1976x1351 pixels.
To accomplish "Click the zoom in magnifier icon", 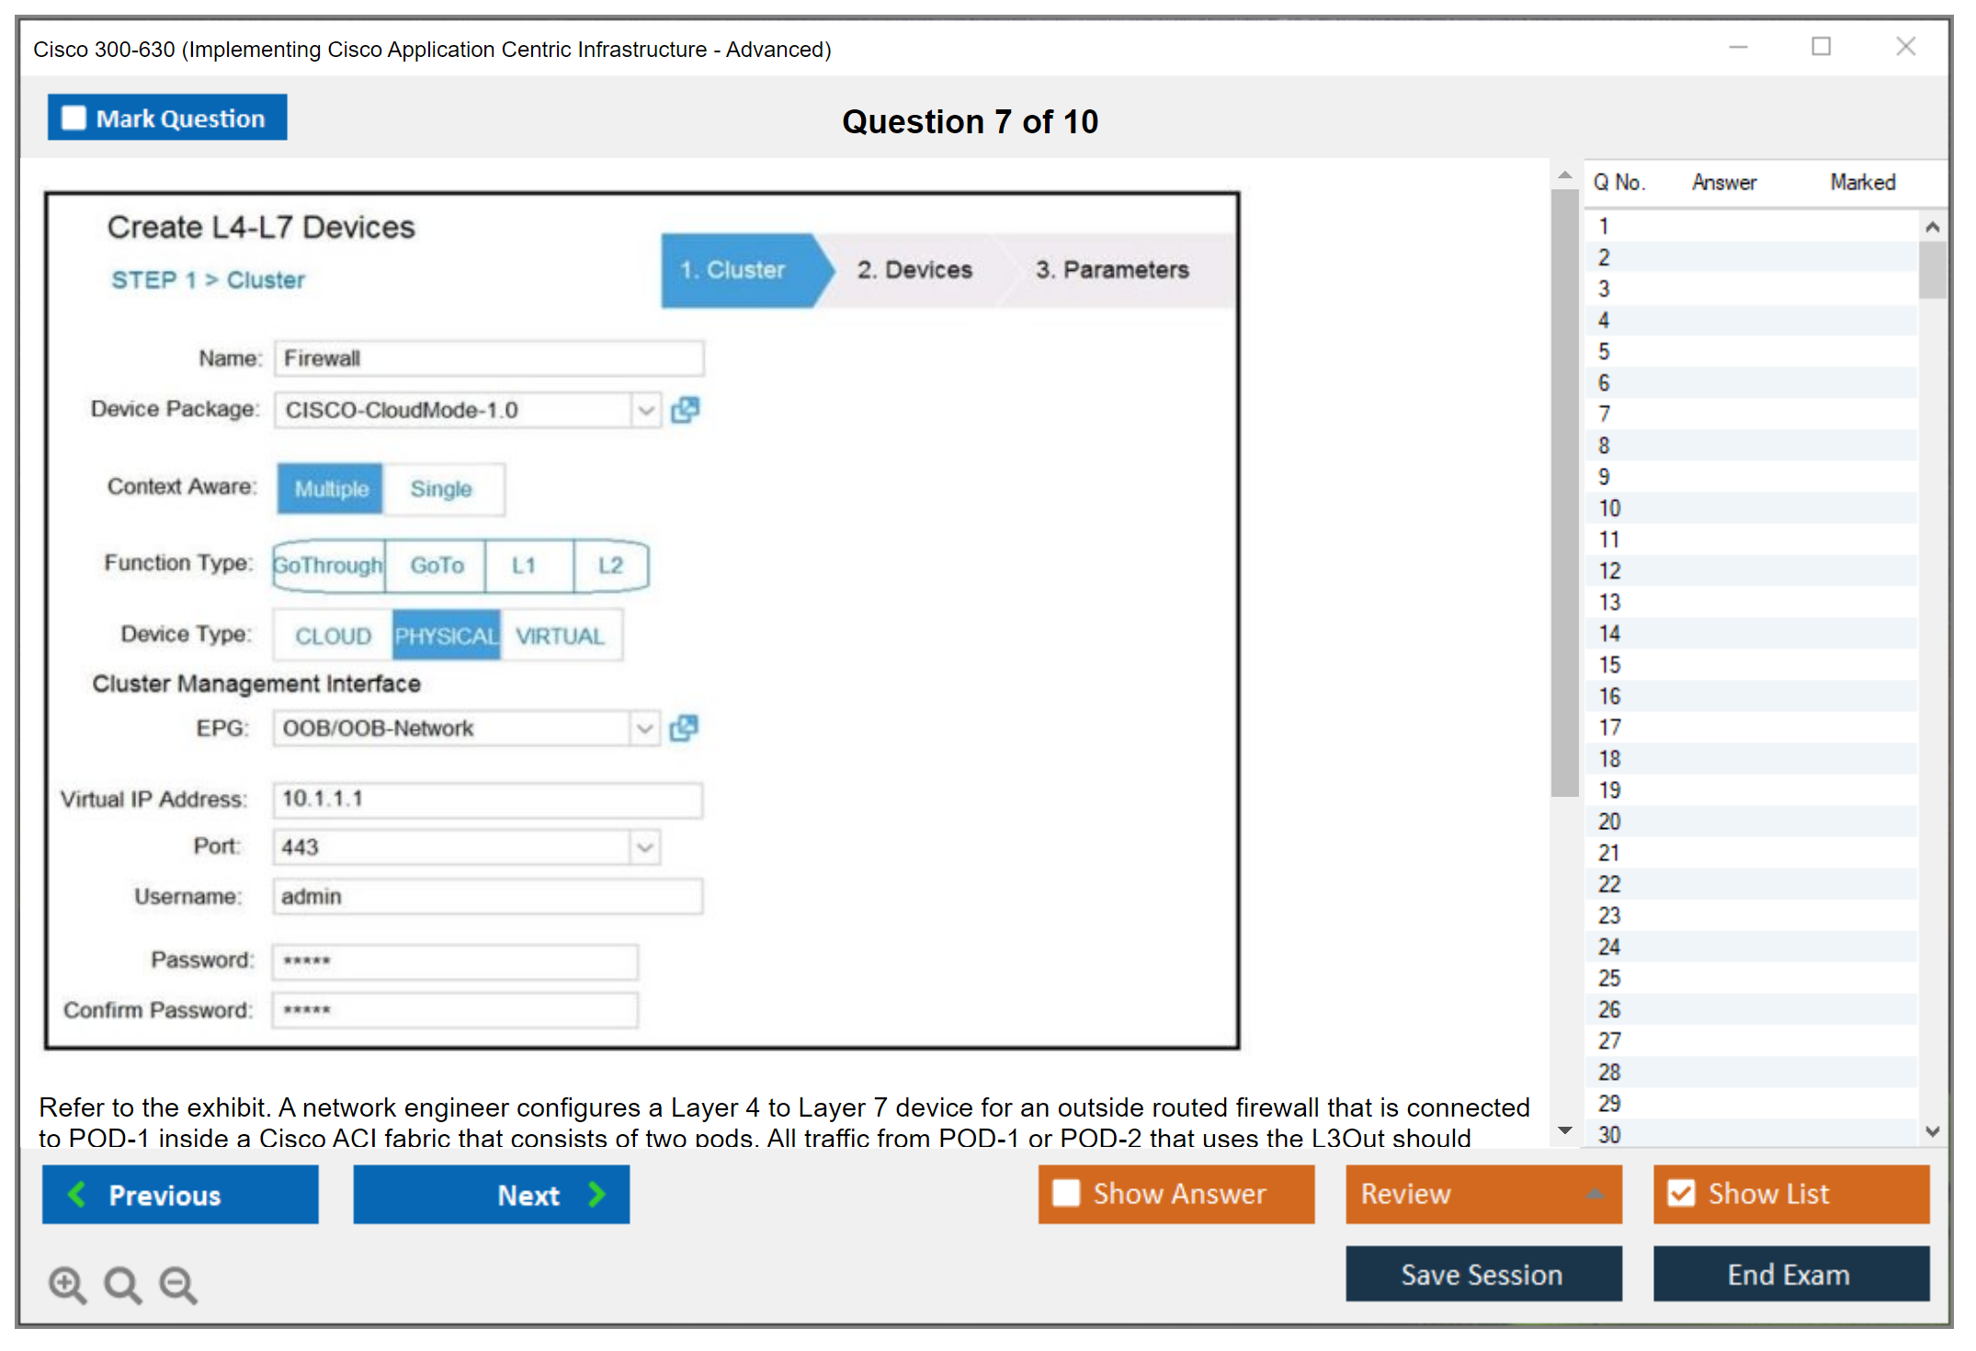I will tap(67, 1284).
